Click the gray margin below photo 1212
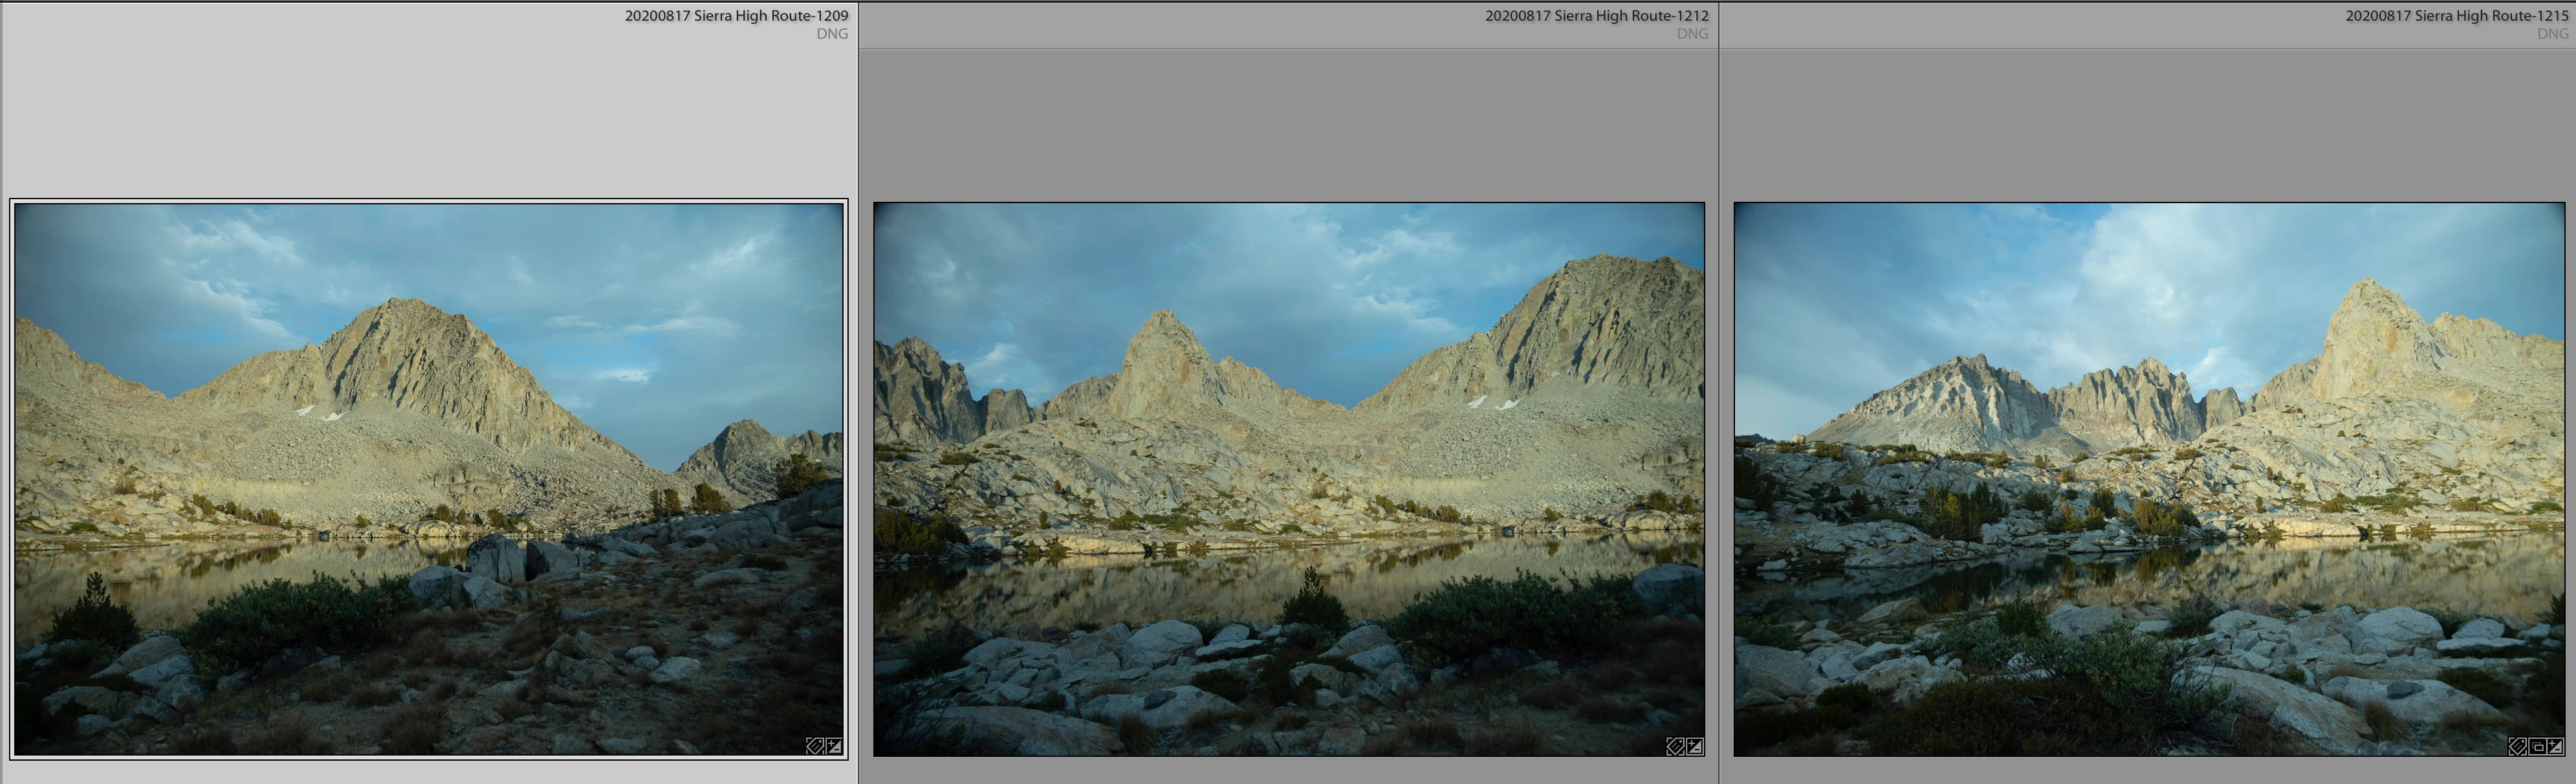Viewport: 2576px width, 784px height. pyautogui.click(x=1288, y=771)
